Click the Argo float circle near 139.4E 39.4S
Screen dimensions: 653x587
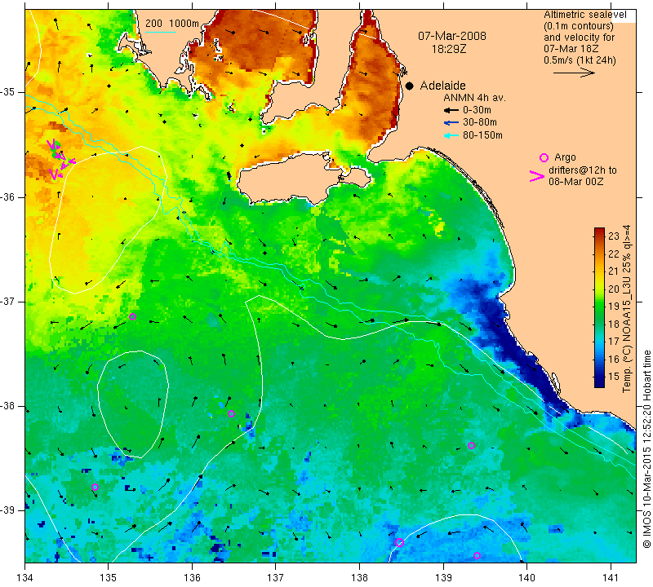pyautogui.click(x=478, y=556)
